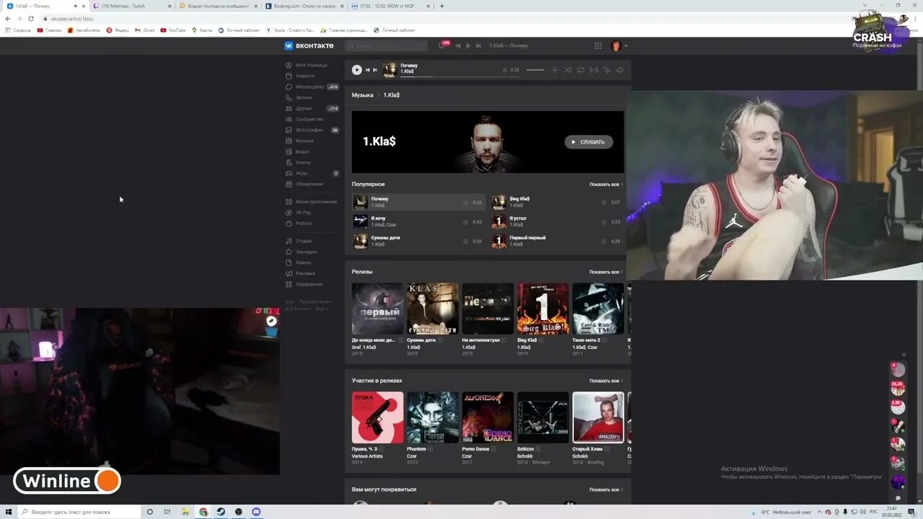923x519 pixels.
Task: Toggle shuffle in the music player
Action: click(568, 70)
